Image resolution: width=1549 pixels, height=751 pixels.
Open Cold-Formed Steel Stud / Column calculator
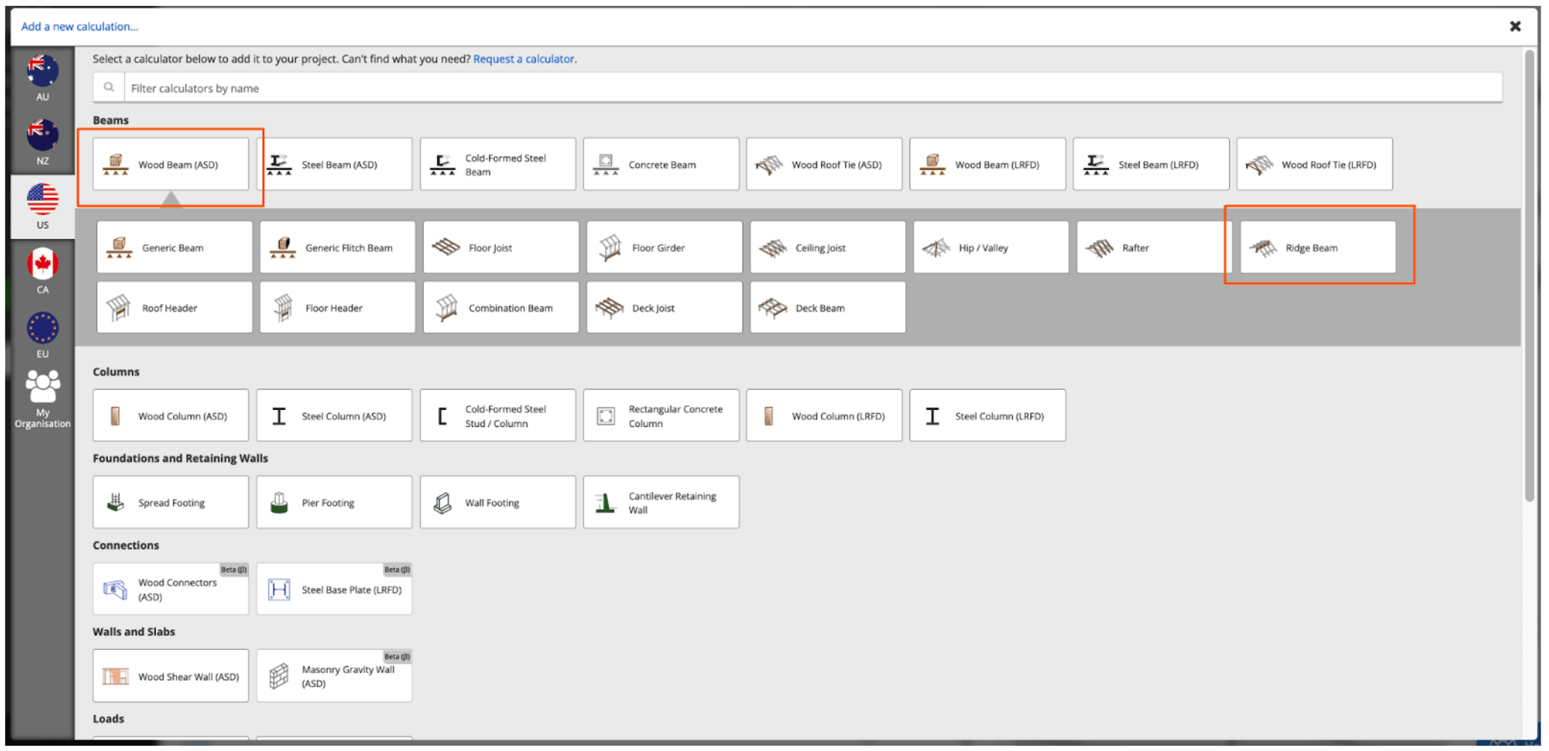point(498,415)
